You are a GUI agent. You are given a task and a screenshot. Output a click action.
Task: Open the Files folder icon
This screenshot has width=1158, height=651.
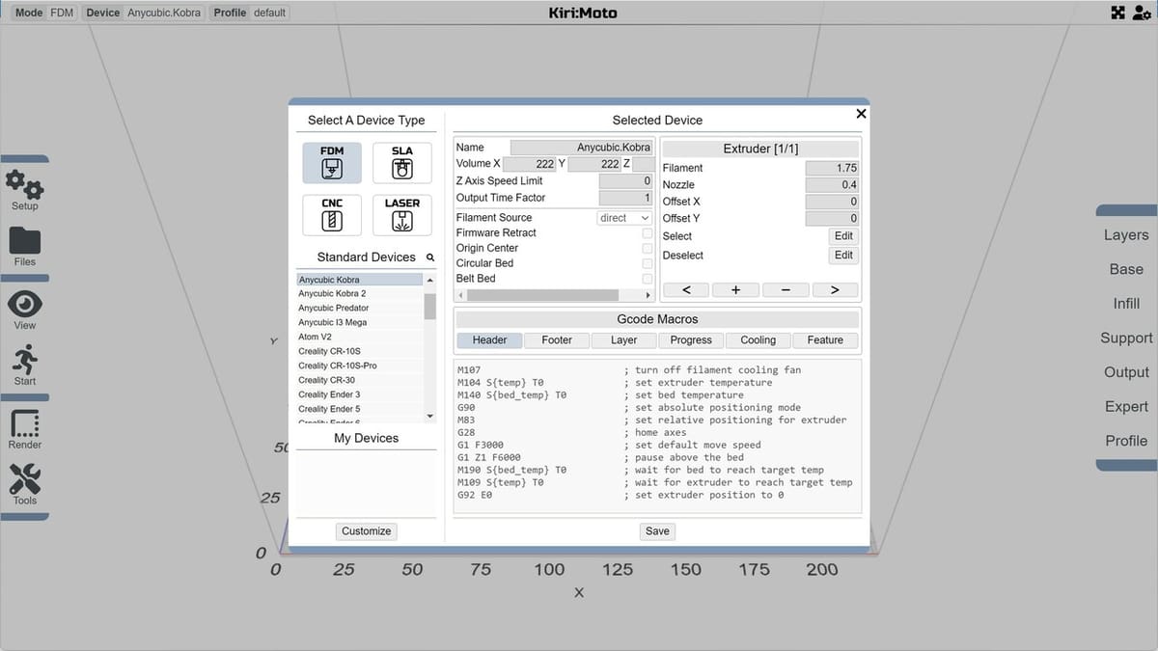pos(24,247)
